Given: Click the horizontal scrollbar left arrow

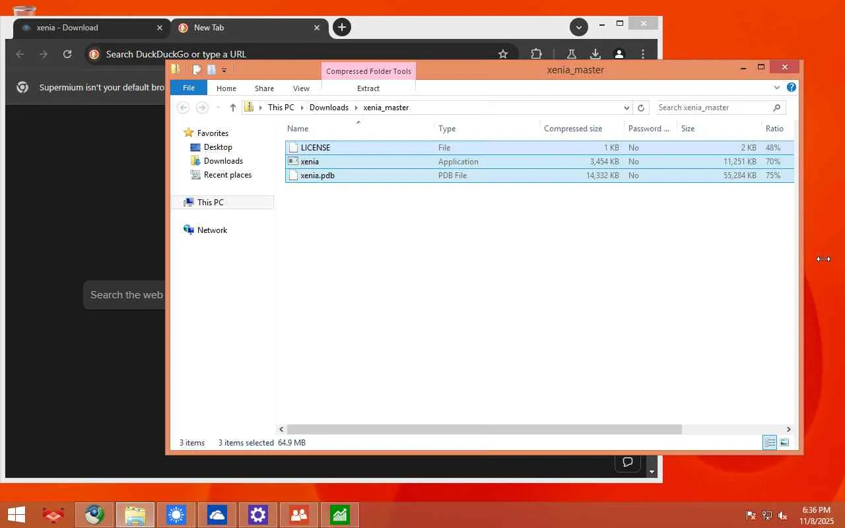Looking at the screenshot, I should click(x=281, y=430).
